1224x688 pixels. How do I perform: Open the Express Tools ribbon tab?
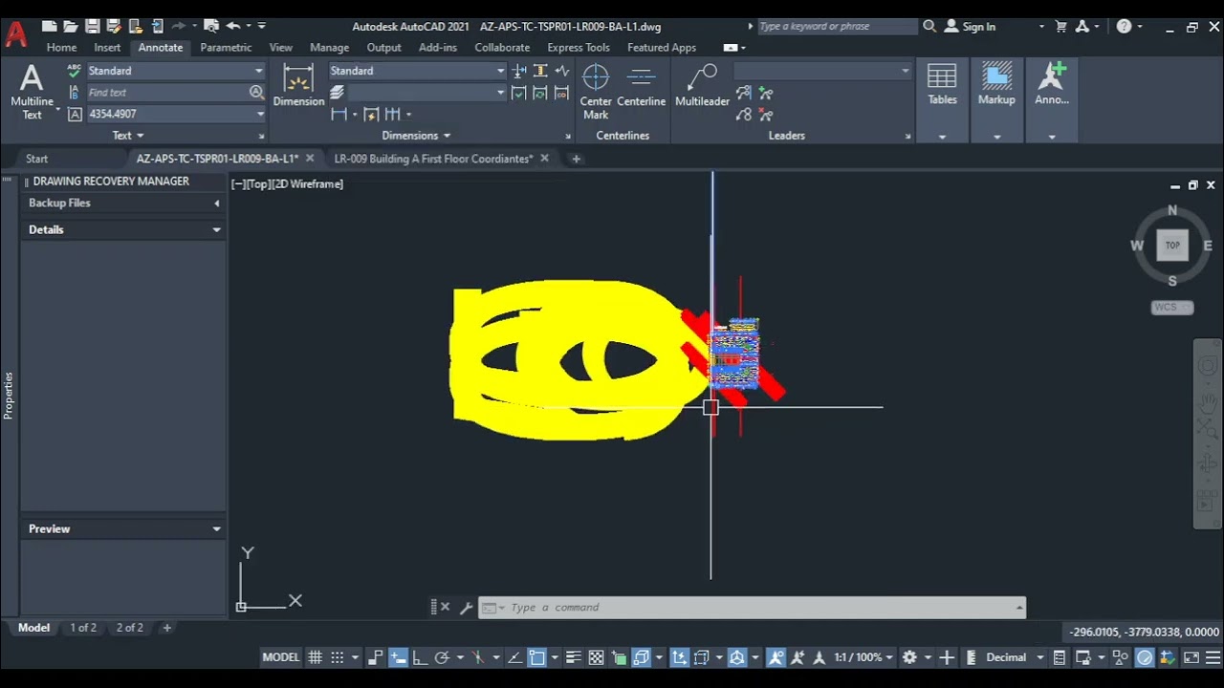[578, 47]
